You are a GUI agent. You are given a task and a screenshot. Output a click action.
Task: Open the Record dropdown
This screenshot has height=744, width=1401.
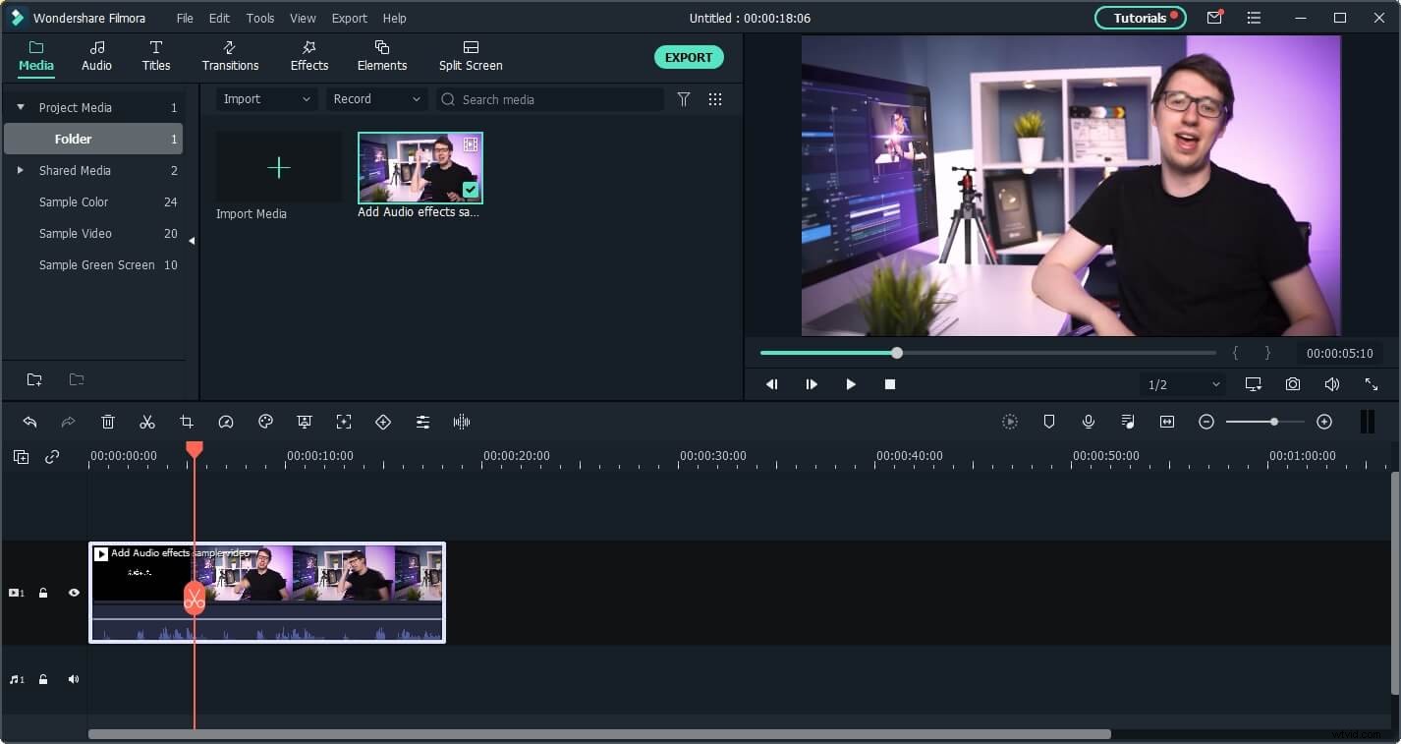tap(376, 98)
